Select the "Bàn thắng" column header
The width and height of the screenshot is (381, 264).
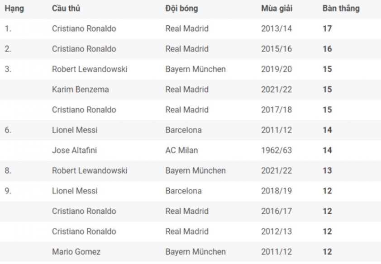[x=341, y=9]
